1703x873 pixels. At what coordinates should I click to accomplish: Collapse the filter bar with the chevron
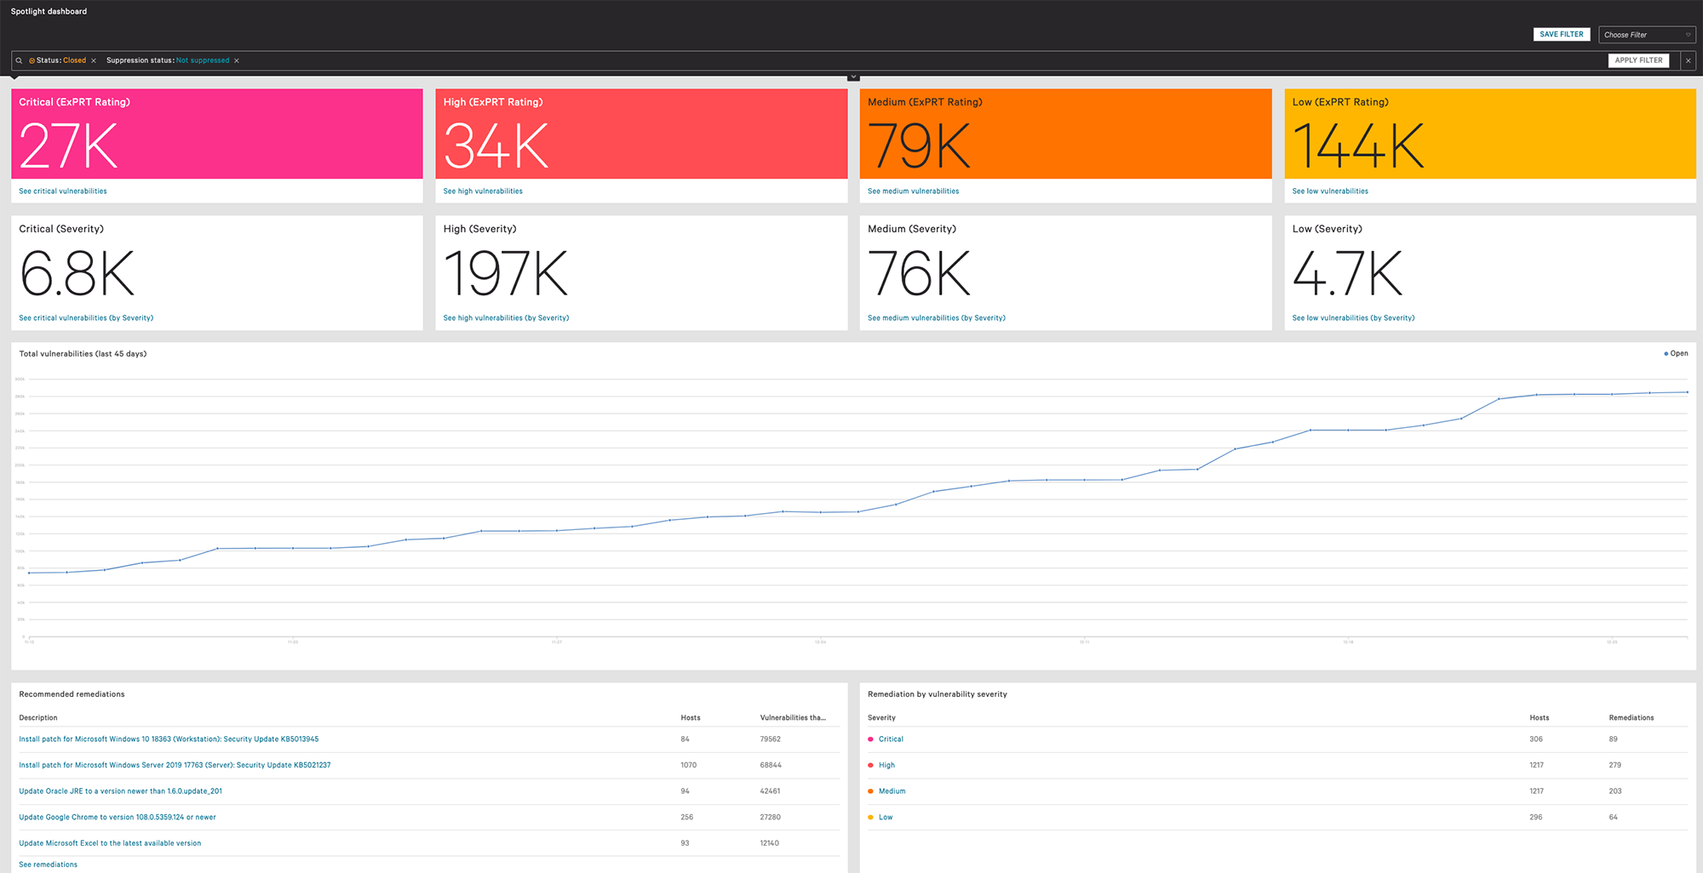click(853, 76)
